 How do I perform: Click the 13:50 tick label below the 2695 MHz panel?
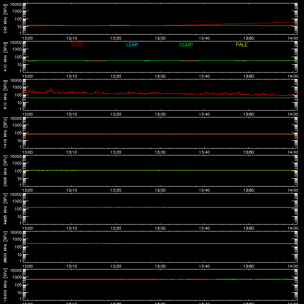point(249,190)
